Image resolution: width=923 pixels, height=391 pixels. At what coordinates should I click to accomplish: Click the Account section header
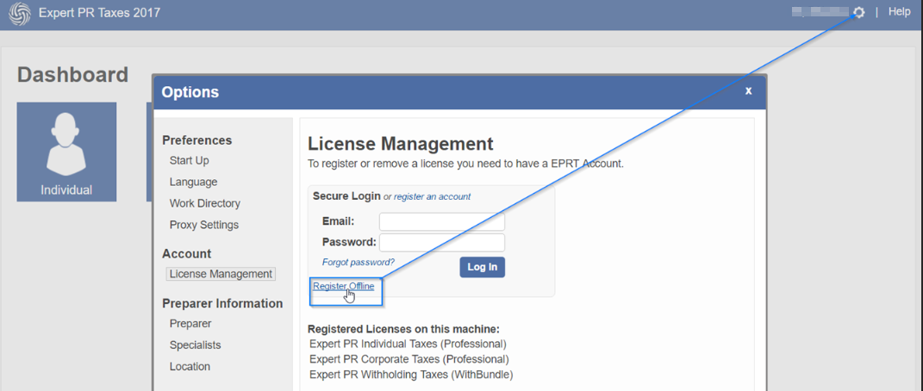click(x=187, y=254)
